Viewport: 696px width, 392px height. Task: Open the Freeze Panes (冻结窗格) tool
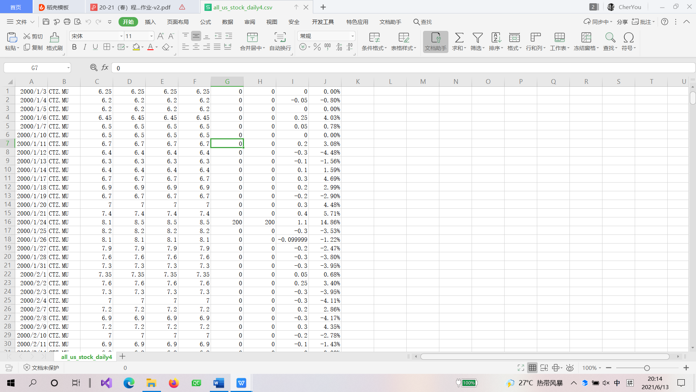point(586,38)
